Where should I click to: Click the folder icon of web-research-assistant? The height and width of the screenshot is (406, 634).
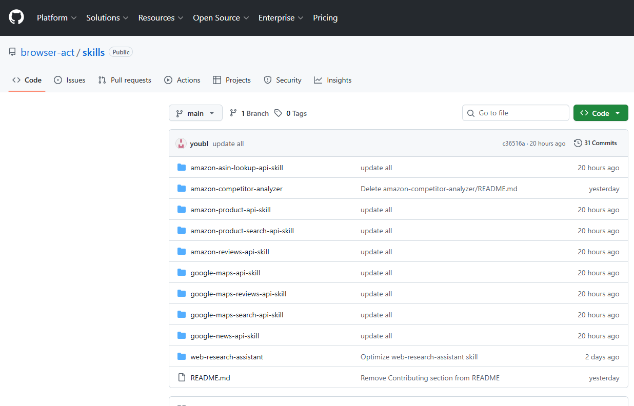tap(182, 356)
